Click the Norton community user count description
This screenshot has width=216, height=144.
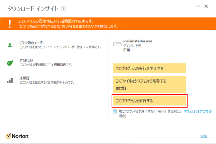coord(60,47)
